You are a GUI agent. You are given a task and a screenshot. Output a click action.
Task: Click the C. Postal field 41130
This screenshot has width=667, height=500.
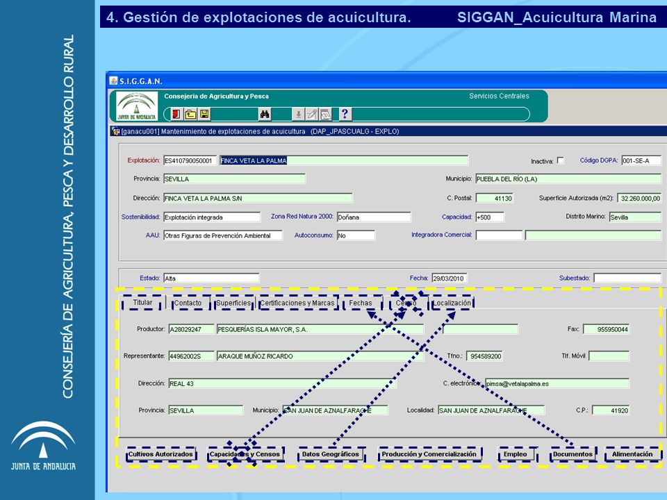click(495, 198)
